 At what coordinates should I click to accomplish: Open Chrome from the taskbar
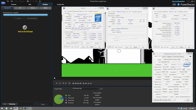coord(21,108)
